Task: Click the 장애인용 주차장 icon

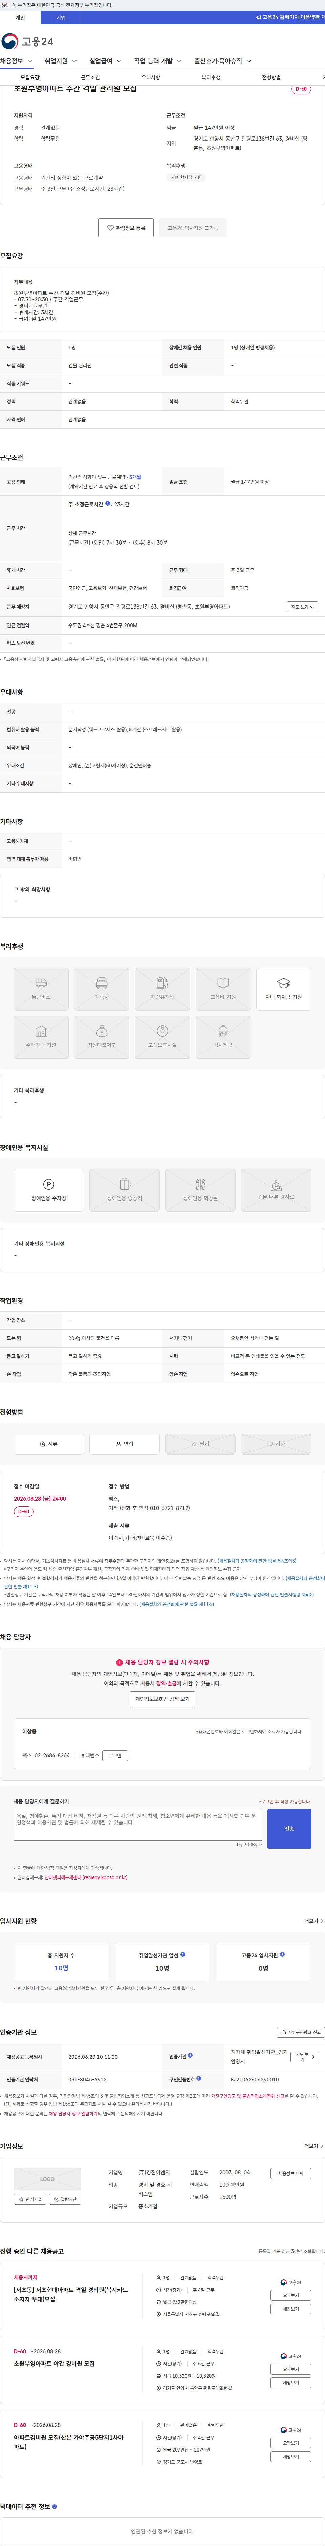Action: click(48, 1190)
